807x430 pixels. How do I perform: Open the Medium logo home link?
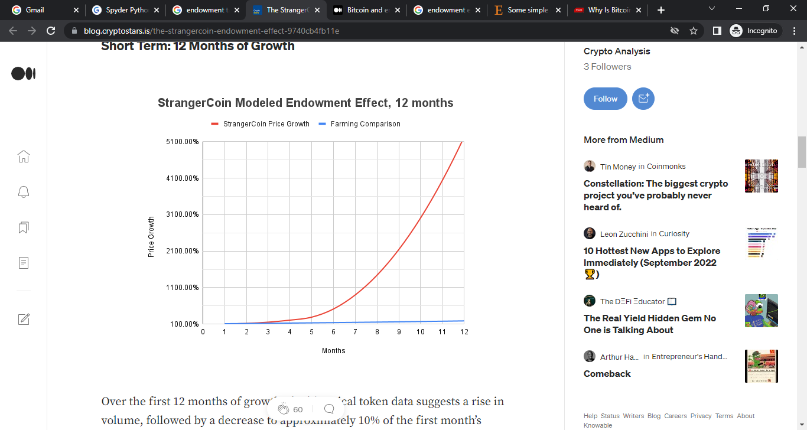click(x=24, y=73)
